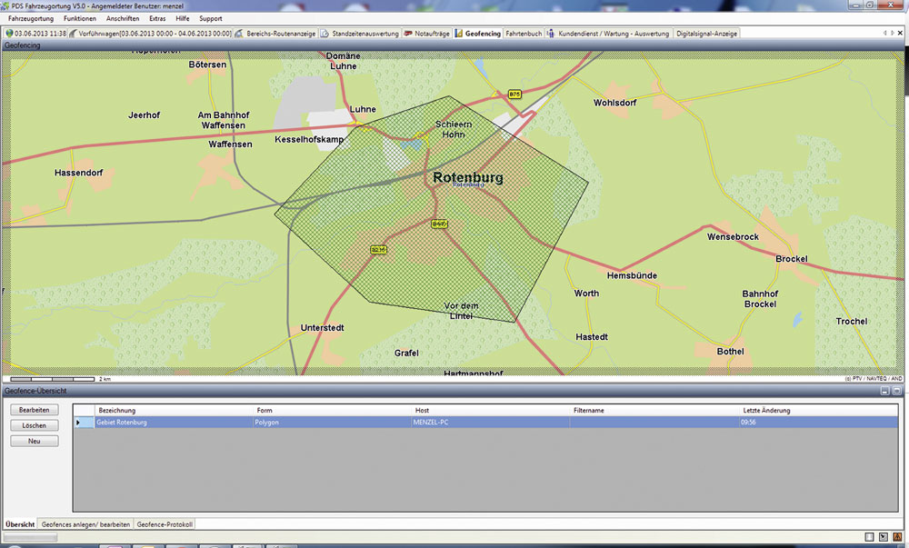Sort by the Host column header
Viewport: 909px width, 548px height.
point(490,410)
